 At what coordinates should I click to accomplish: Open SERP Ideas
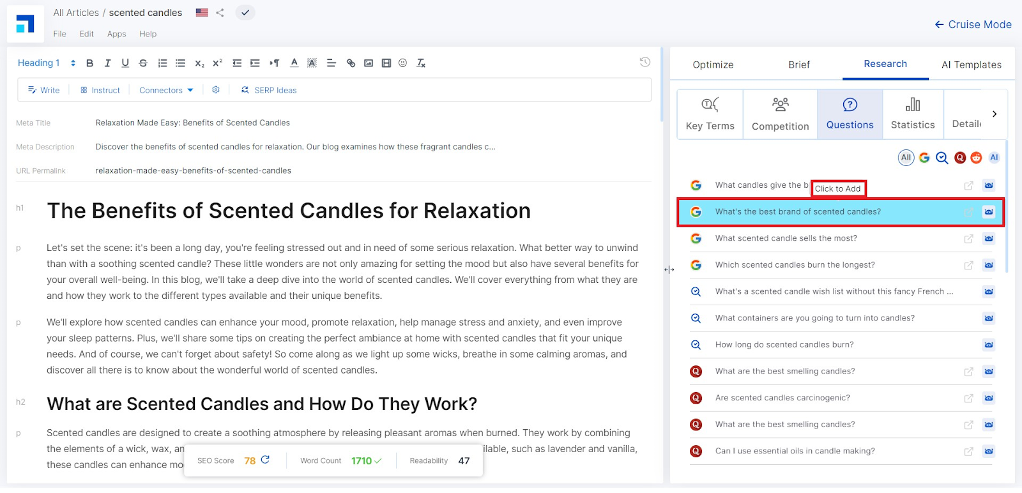[269, 90]
